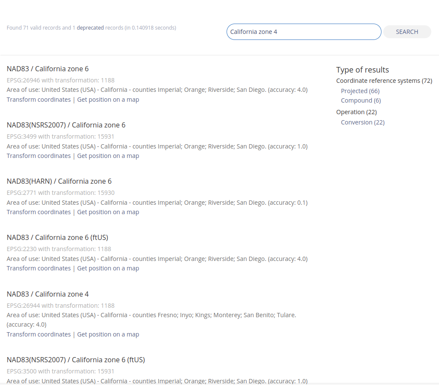Image resolution: width=439 pixels, height=385 pixels.
Task: Transform coordinates for EPSG:26946 result
Action: 39,100
